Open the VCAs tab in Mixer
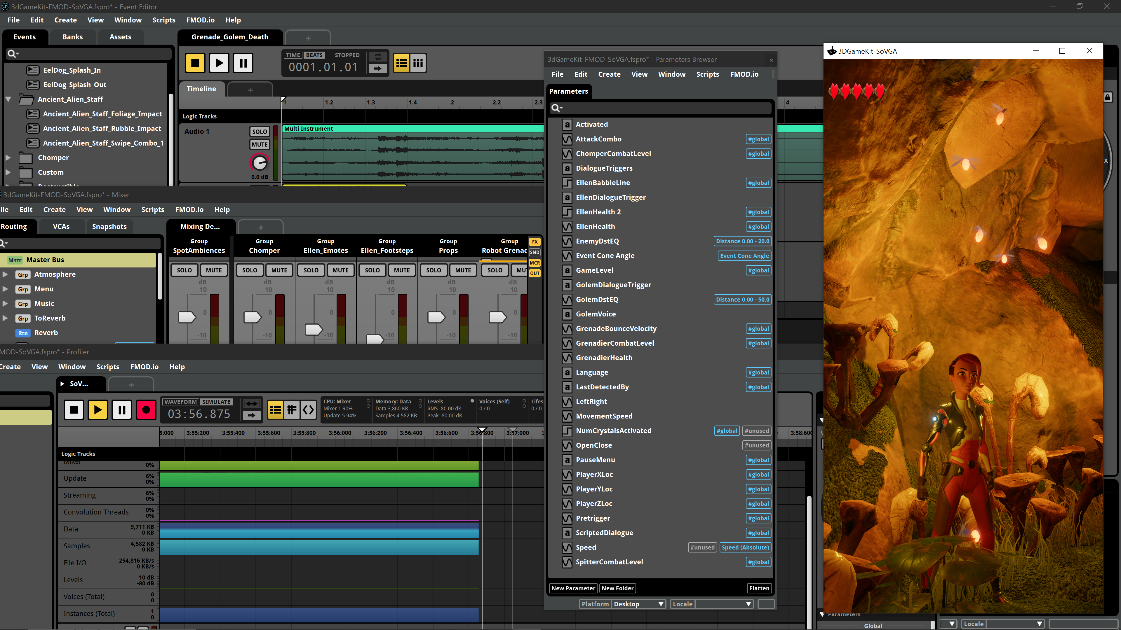The image size is (1121, 630). (x=61, y=227)
